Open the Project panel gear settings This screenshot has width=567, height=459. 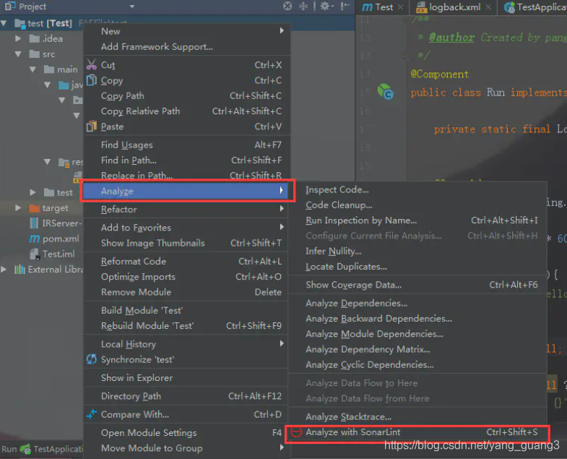pos(326,6)
